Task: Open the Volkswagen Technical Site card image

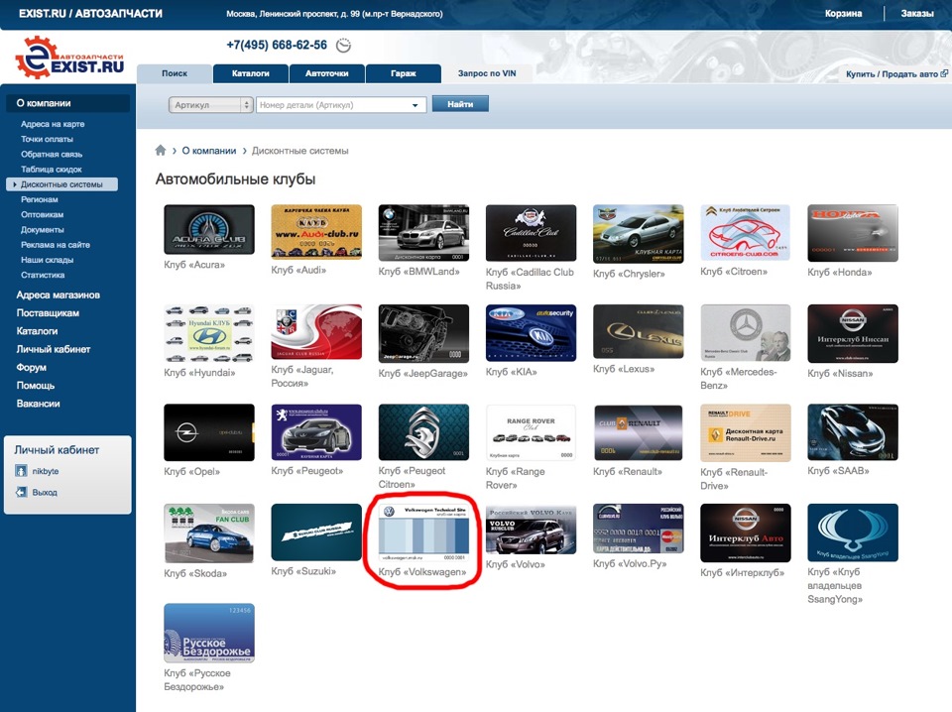Action: pos(423,533)
